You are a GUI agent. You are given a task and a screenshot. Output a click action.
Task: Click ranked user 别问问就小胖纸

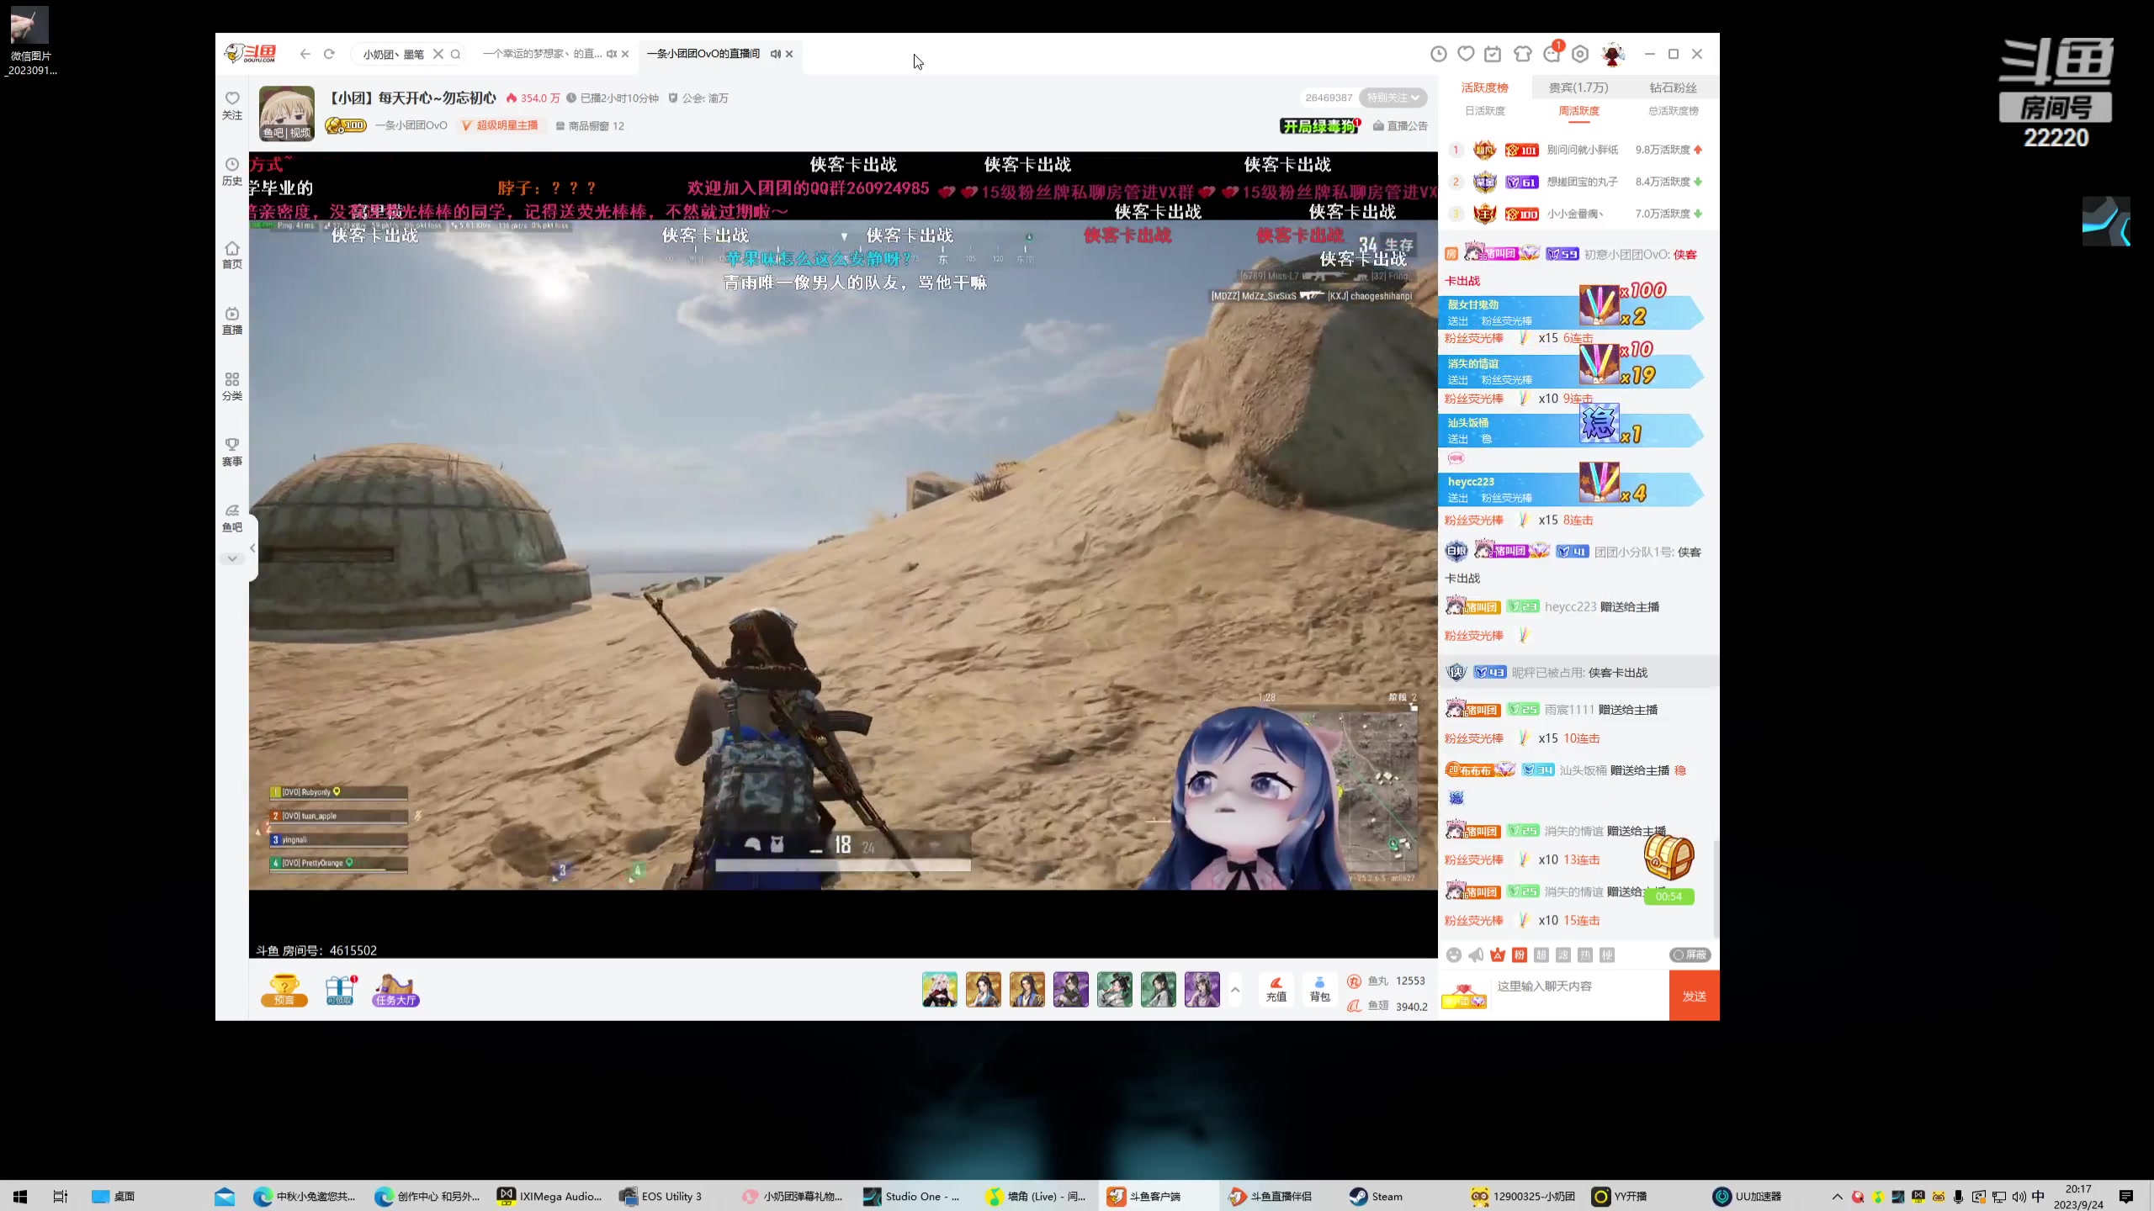1582,150
